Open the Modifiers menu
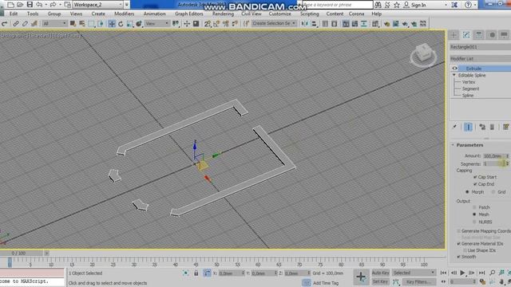The width and height of the screenshot is (511, 287). (x=125, y=14)
